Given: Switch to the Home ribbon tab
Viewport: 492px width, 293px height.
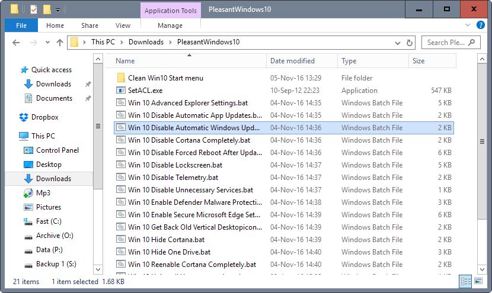Looking at the screenshot, I should point(55,25).
